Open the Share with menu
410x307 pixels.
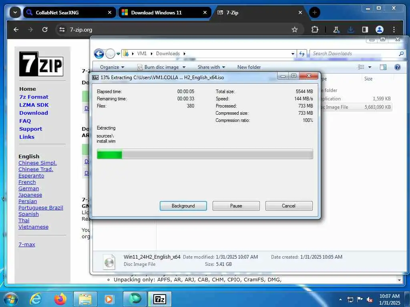[x=211, y=67]
